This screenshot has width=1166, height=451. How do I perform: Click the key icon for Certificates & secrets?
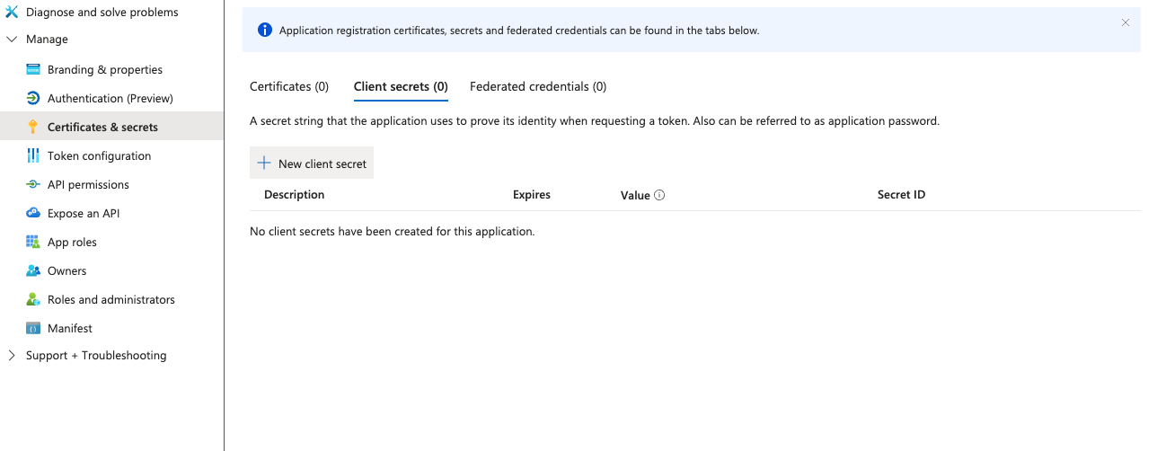33,128
